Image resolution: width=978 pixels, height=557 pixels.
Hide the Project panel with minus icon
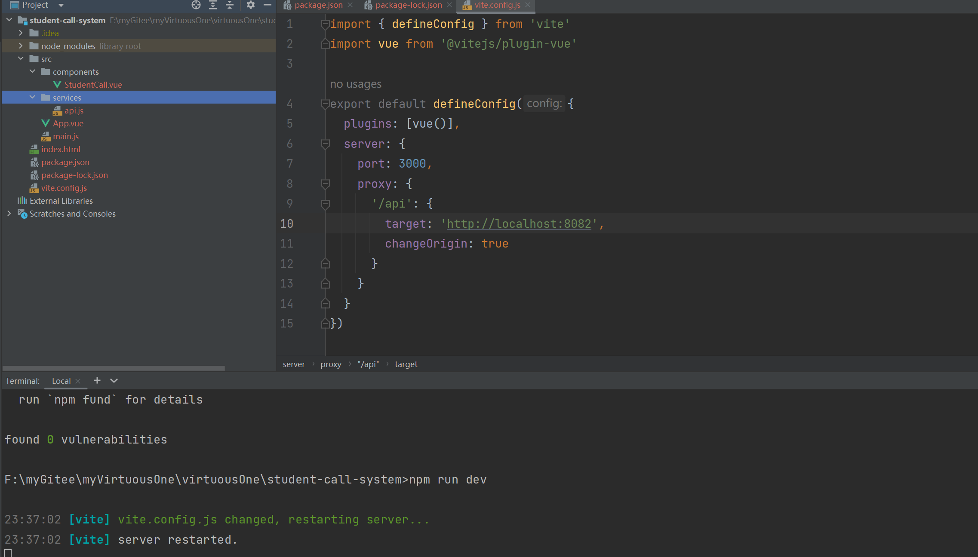point(267,5)
